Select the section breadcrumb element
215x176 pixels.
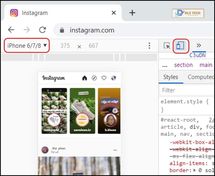coord(183,65)
